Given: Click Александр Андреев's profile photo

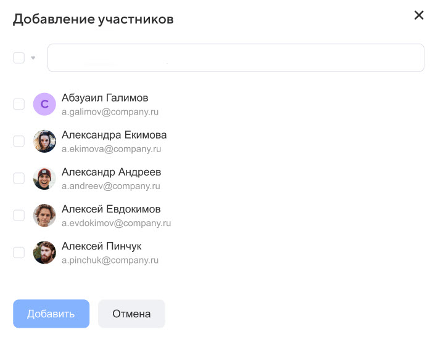Looking at the screenshot, I should click(x=44, y=178).
